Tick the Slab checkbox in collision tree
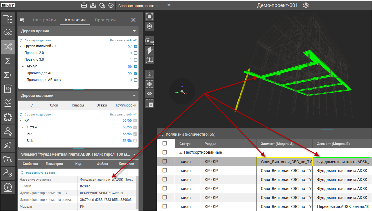The height and width of the screenshot is (211, 372). [x=135, y=141]
